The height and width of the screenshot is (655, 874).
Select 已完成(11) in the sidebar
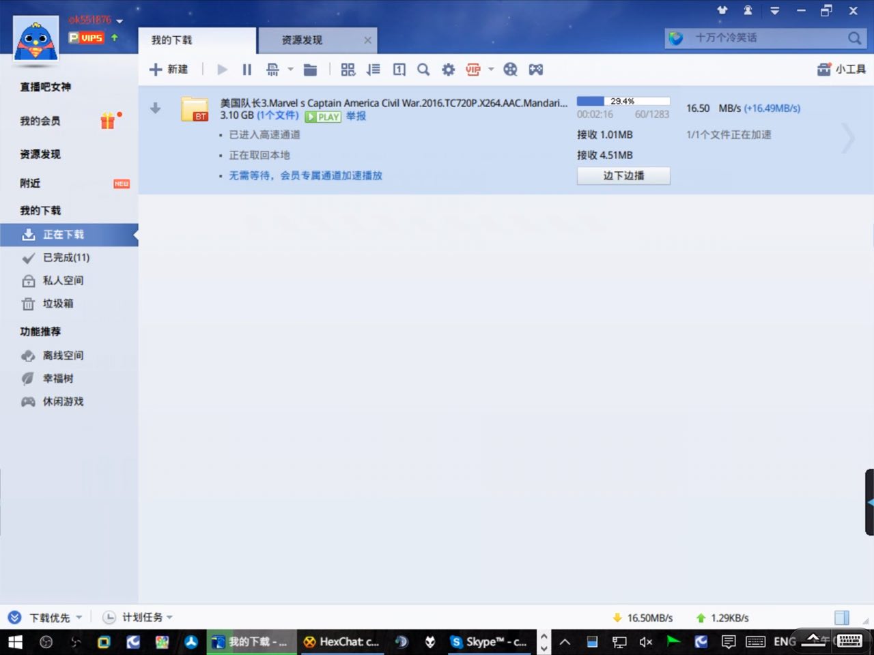(66, 257)
